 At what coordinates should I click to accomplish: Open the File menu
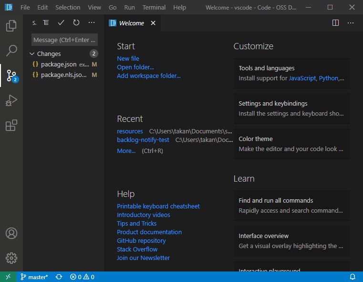25,8
